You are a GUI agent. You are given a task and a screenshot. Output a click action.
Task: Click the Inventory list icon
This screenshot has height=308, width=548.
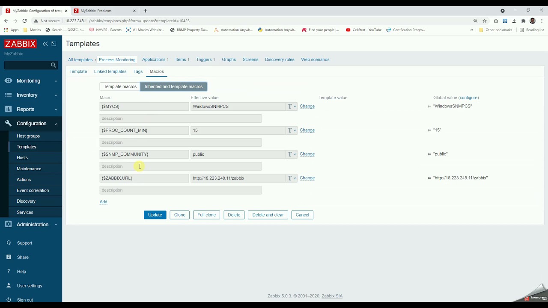(9, 95)
